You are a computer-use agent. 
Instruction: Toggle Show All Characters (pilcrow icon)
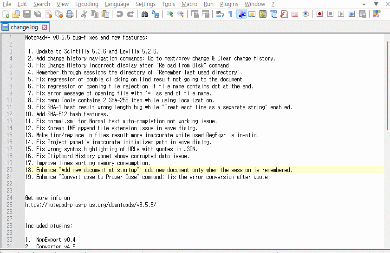coord(231,14)
